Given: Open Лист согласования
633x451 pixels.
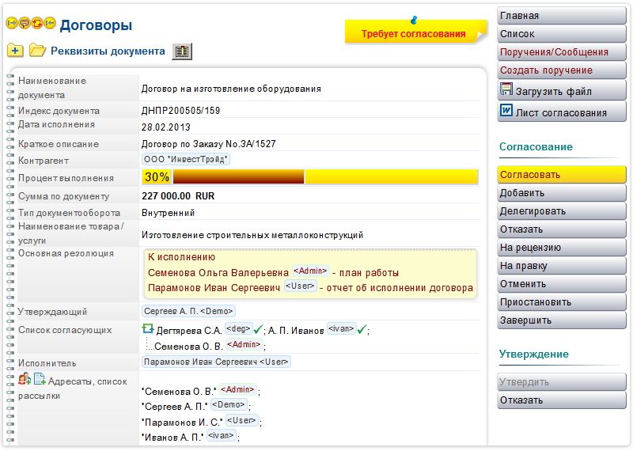Looking at the screenshot, I should tap(562, 112).
